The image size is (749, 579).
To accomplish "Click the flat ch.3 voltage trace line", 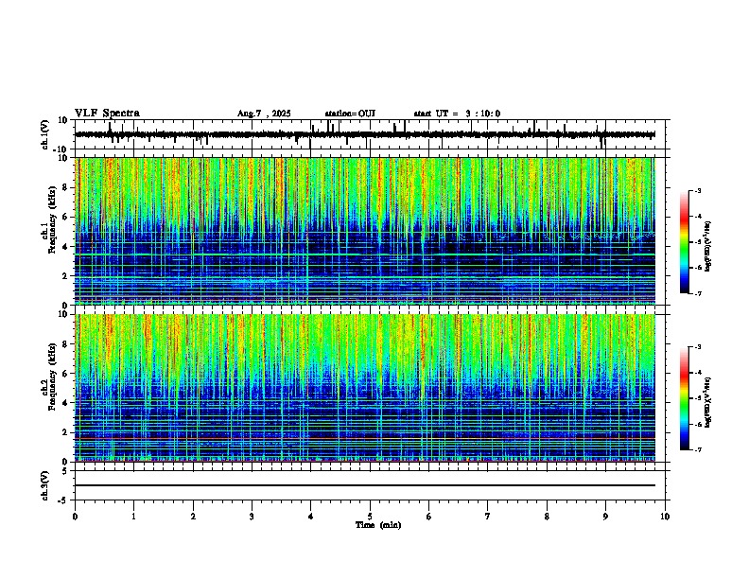I will tap(365, 485).
